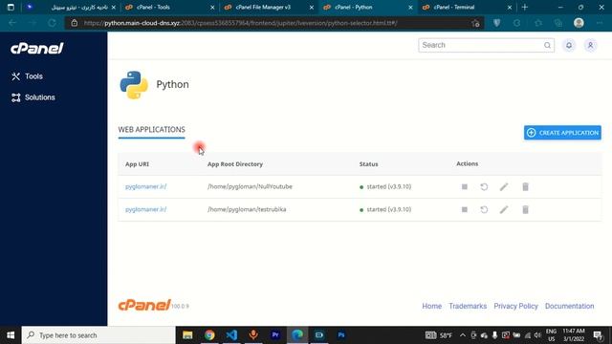The width and height of the screenshot is (612, 344).
Task: Switch to the cPanel - Tools browser tab
Action: 170,7
